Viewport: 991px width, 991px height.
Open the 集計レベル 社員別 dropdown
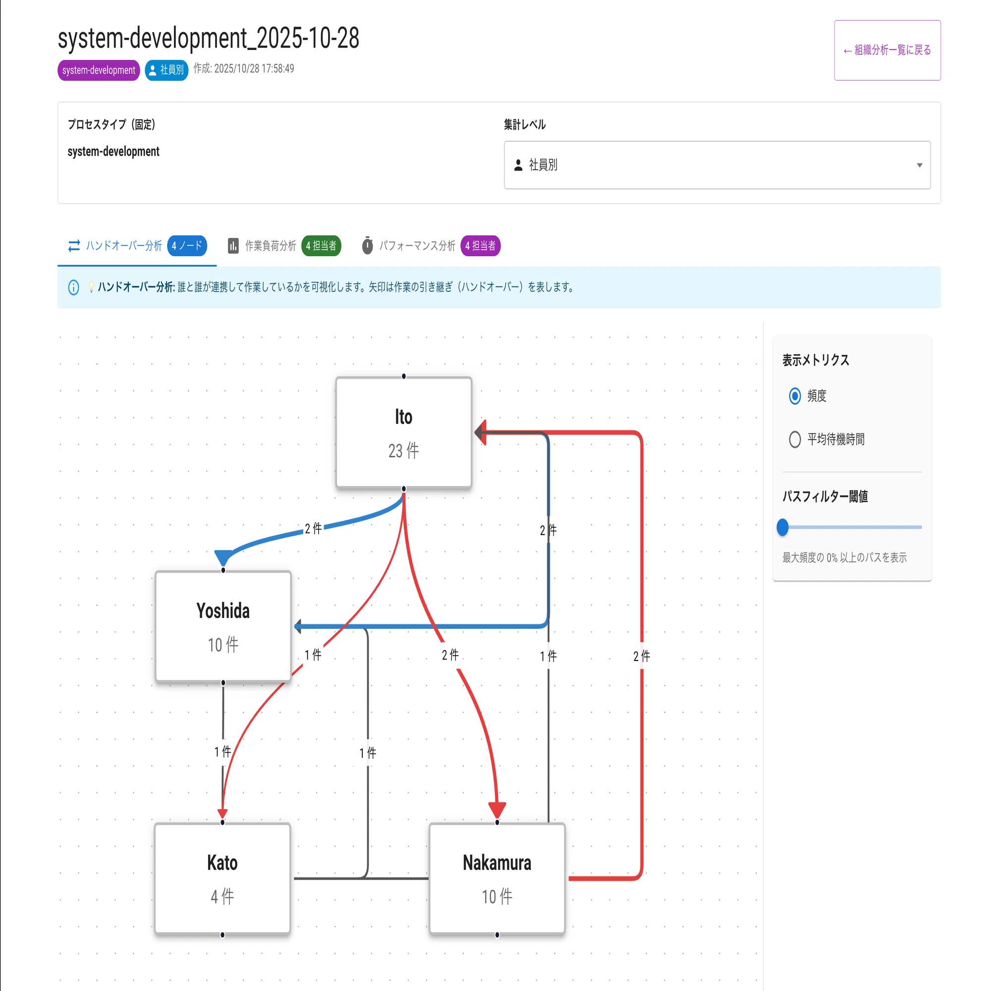717,165
